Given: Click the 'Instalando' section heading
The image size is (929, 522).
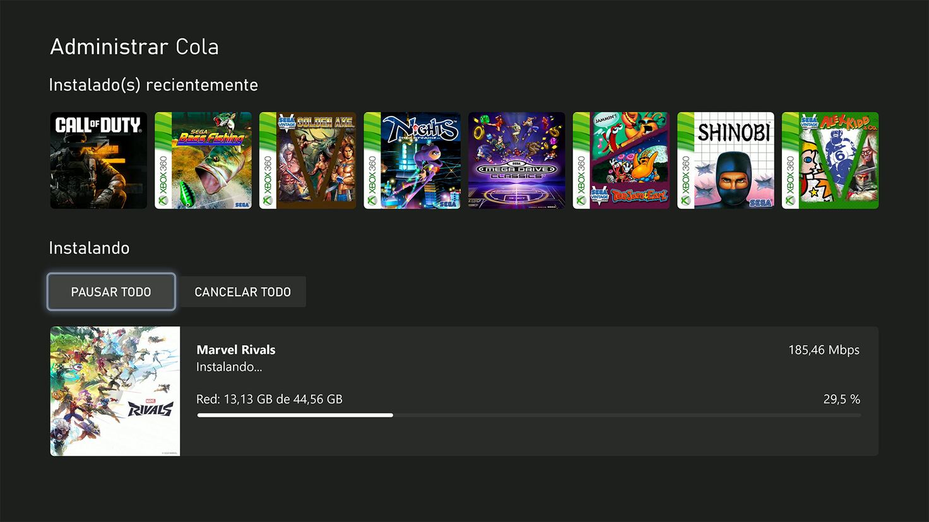Looking at the screenshot, I should (89, 248).
